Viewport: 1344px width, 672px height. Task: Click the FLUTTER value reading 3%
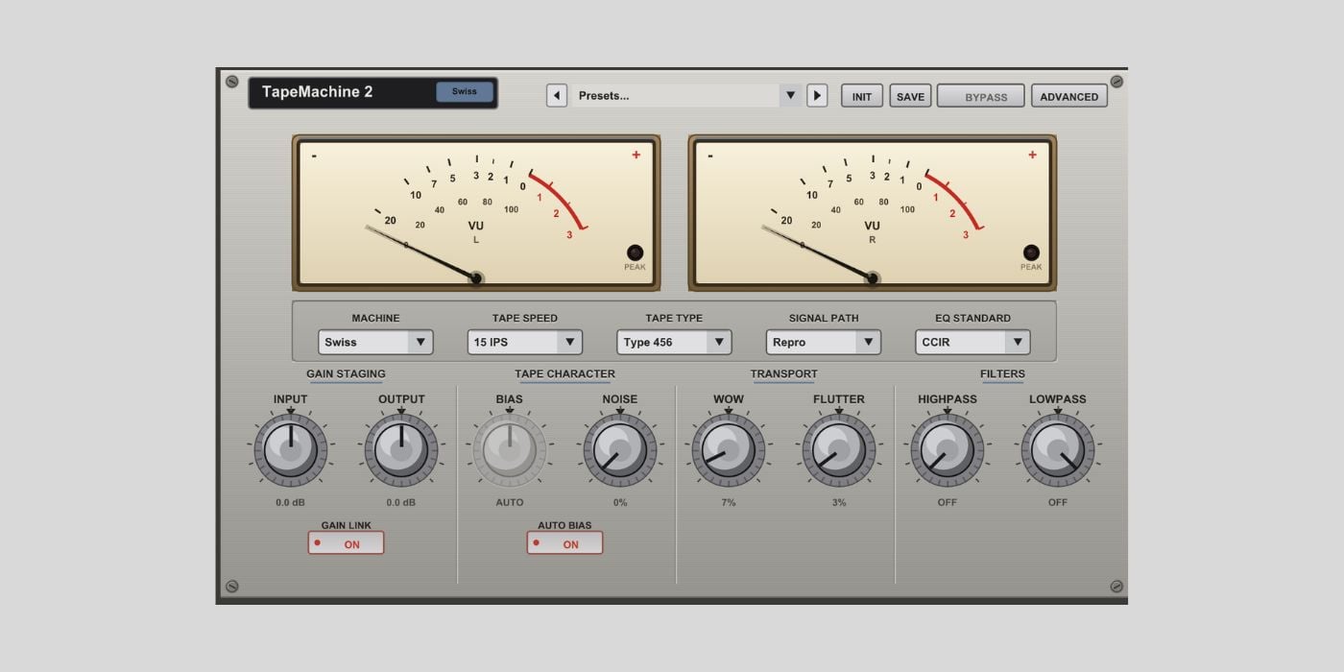tap(839, 502)
